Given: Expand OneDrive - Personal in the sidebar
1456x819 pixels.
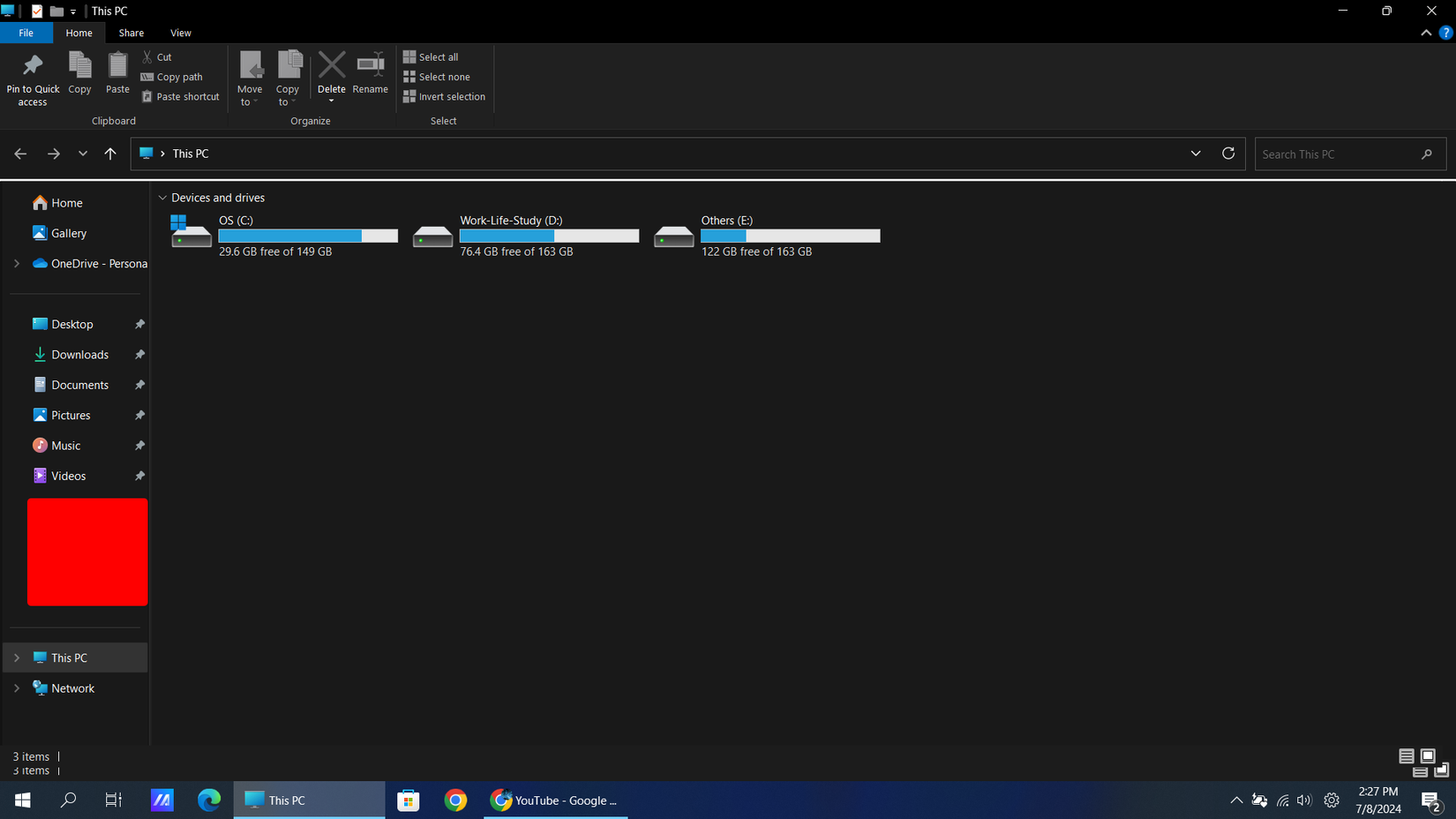Looking at the screenshot, I should pyautogui.click(x=16, y=263).
